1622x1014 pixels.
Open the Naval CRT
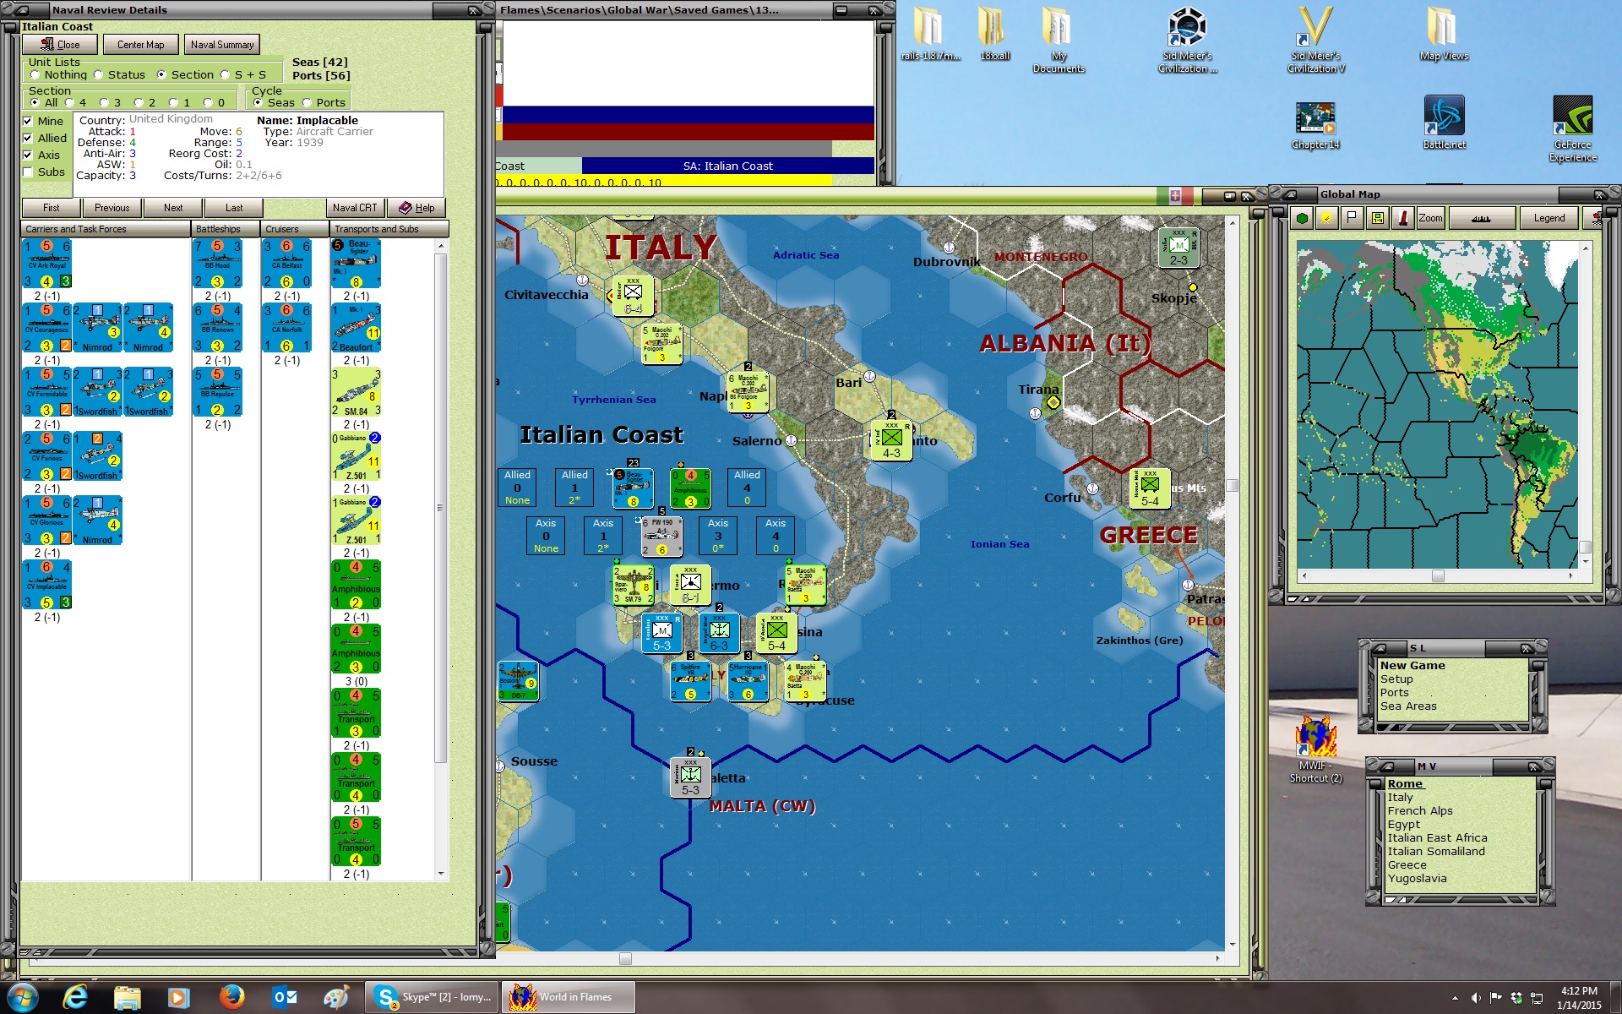(x=355, y=208)
